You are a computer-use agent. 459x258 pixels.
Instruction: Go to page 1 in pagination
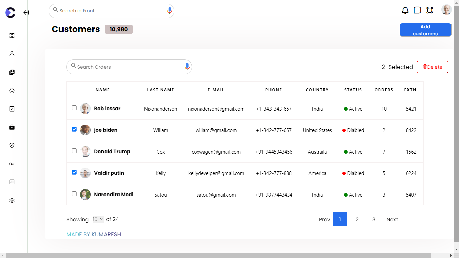click(x=340, y=219)
